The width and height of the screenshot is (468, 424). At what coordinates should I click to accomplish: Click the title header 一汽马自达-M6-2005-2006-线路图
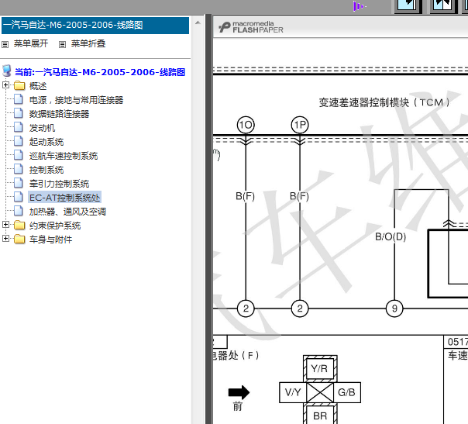coord(95,26)
